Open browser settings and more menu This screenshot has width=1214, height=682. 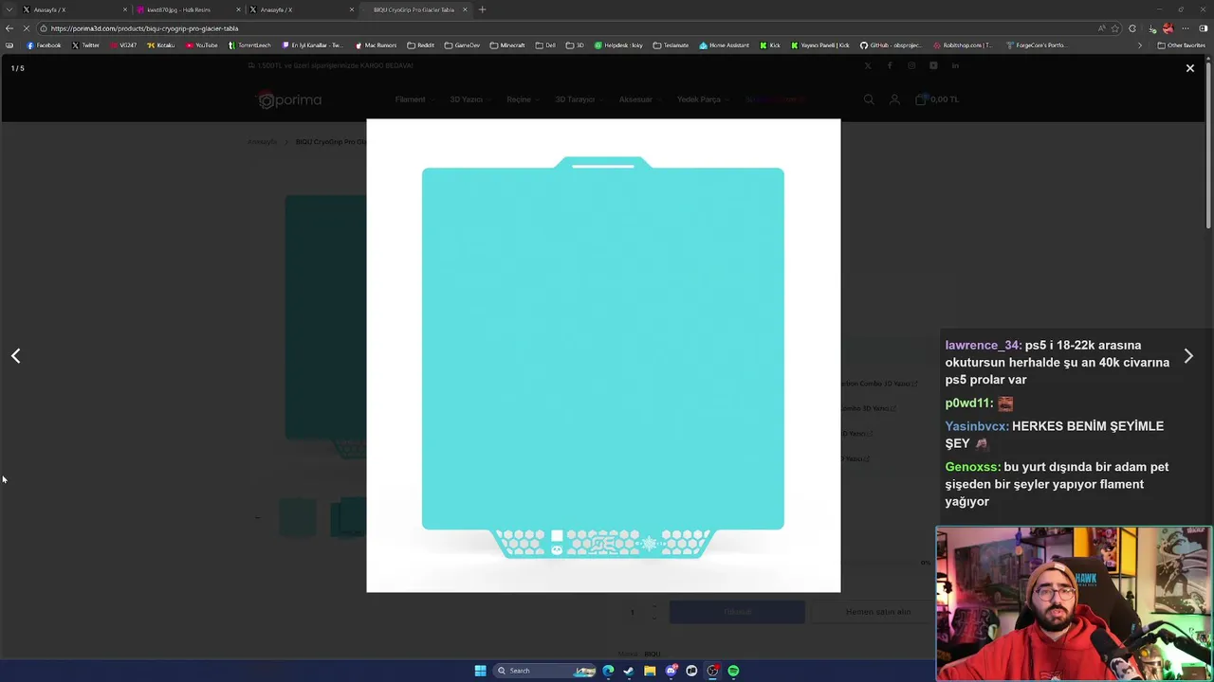[x=1186, y=28]
